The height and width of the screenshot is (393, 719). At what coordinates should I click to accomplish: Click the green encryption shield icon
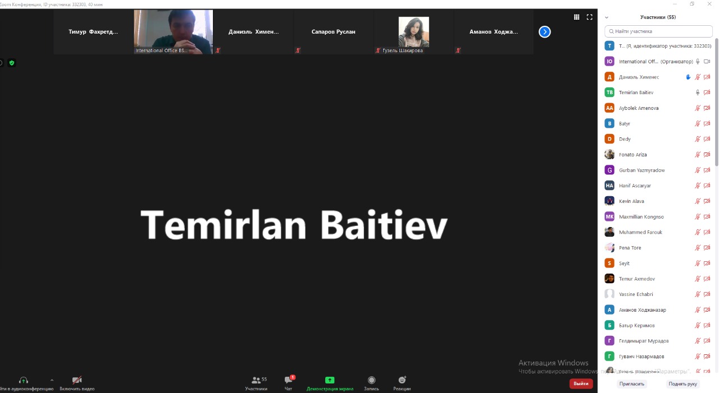[x=11, y=63]
